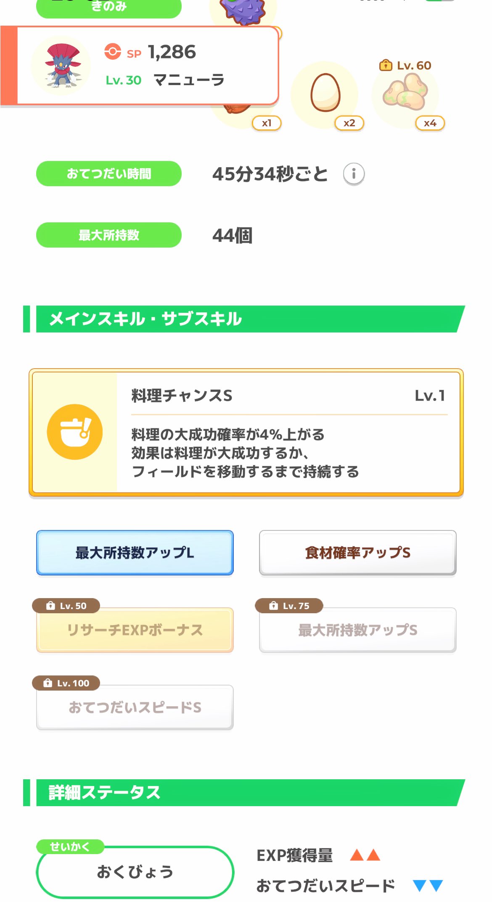Tap the おくびょう nature button
Image resolution: width=492 pixels, height=902 pixels.
tap(135, 872)
